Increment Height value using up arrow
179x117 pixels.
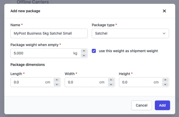pyautogui.click(x=165, y=80)
